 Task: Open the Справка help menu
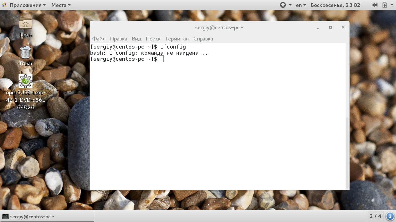(203, 39)
